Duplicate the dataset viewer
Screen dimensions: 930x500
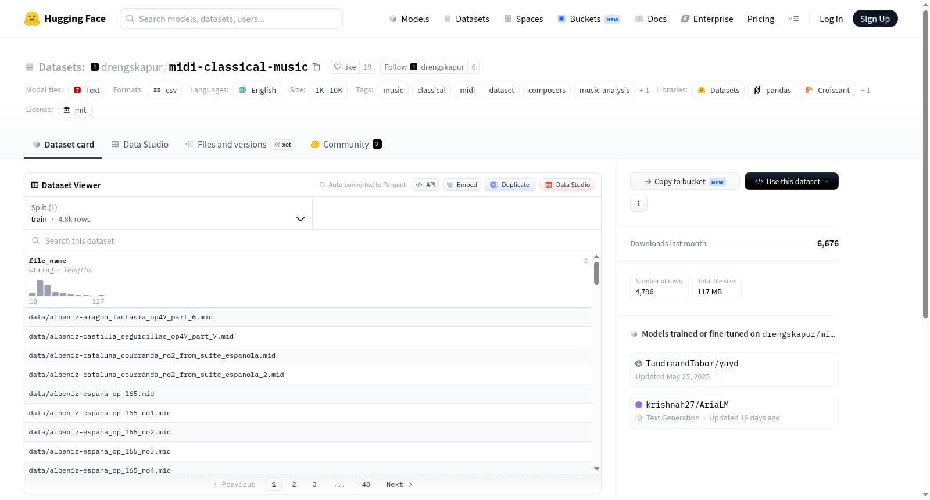(x=510, y=185)
